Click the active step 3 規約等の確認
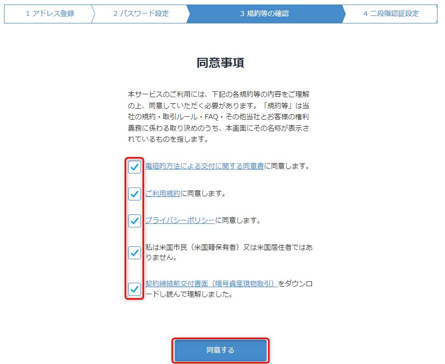Image resolution: width=445 pixels, height=364 pixels. click(x=264, y=13)
